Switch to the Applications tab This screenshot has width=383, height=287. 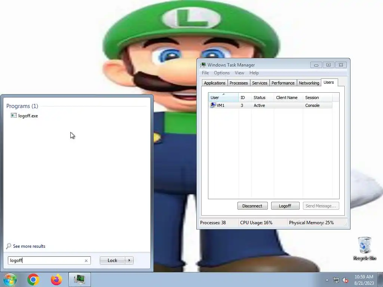pyautogui.click(x=215, y=83)
